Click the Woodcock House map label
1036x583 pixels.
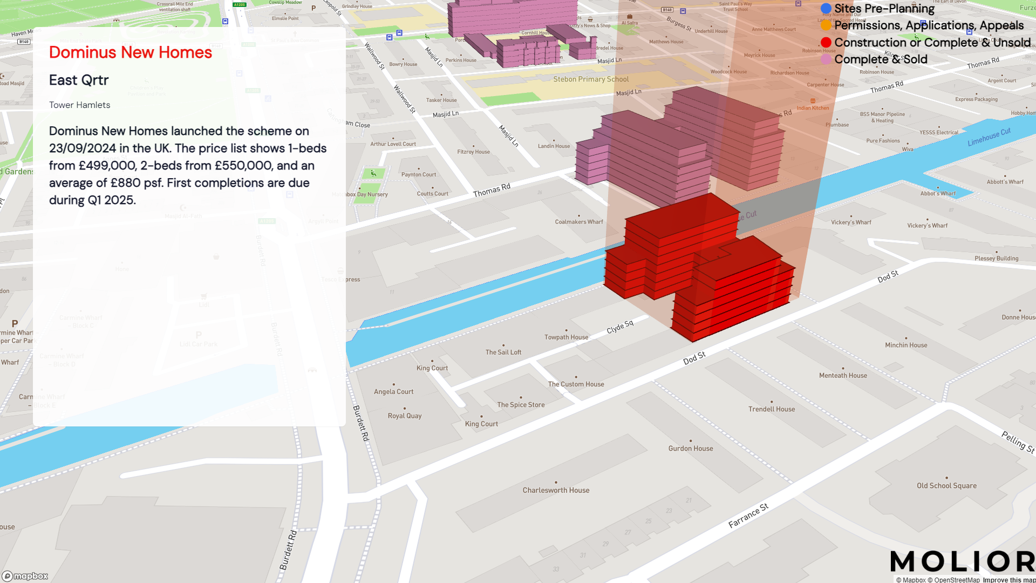point(728,72)
